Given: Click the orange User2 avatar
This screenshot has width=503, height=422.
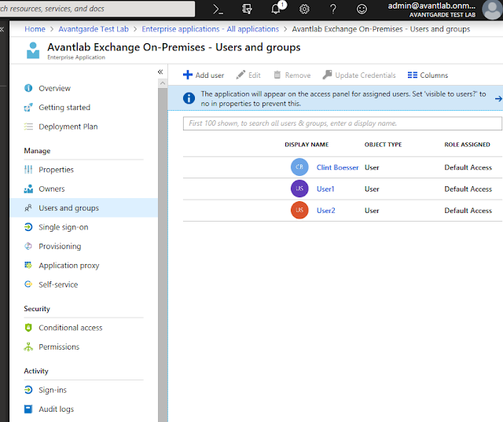Looking at the screenshot, I should [299, 210].
